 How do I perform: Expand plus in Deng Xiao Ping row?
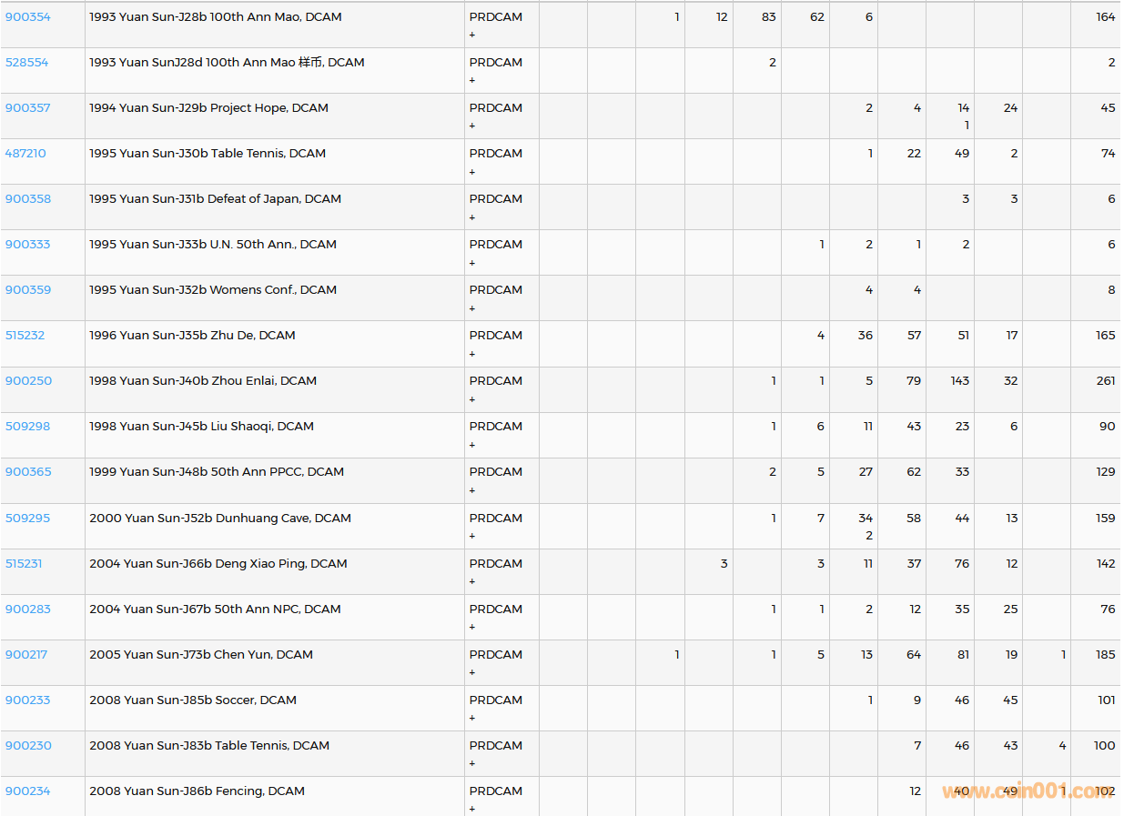tap(471, 581)
